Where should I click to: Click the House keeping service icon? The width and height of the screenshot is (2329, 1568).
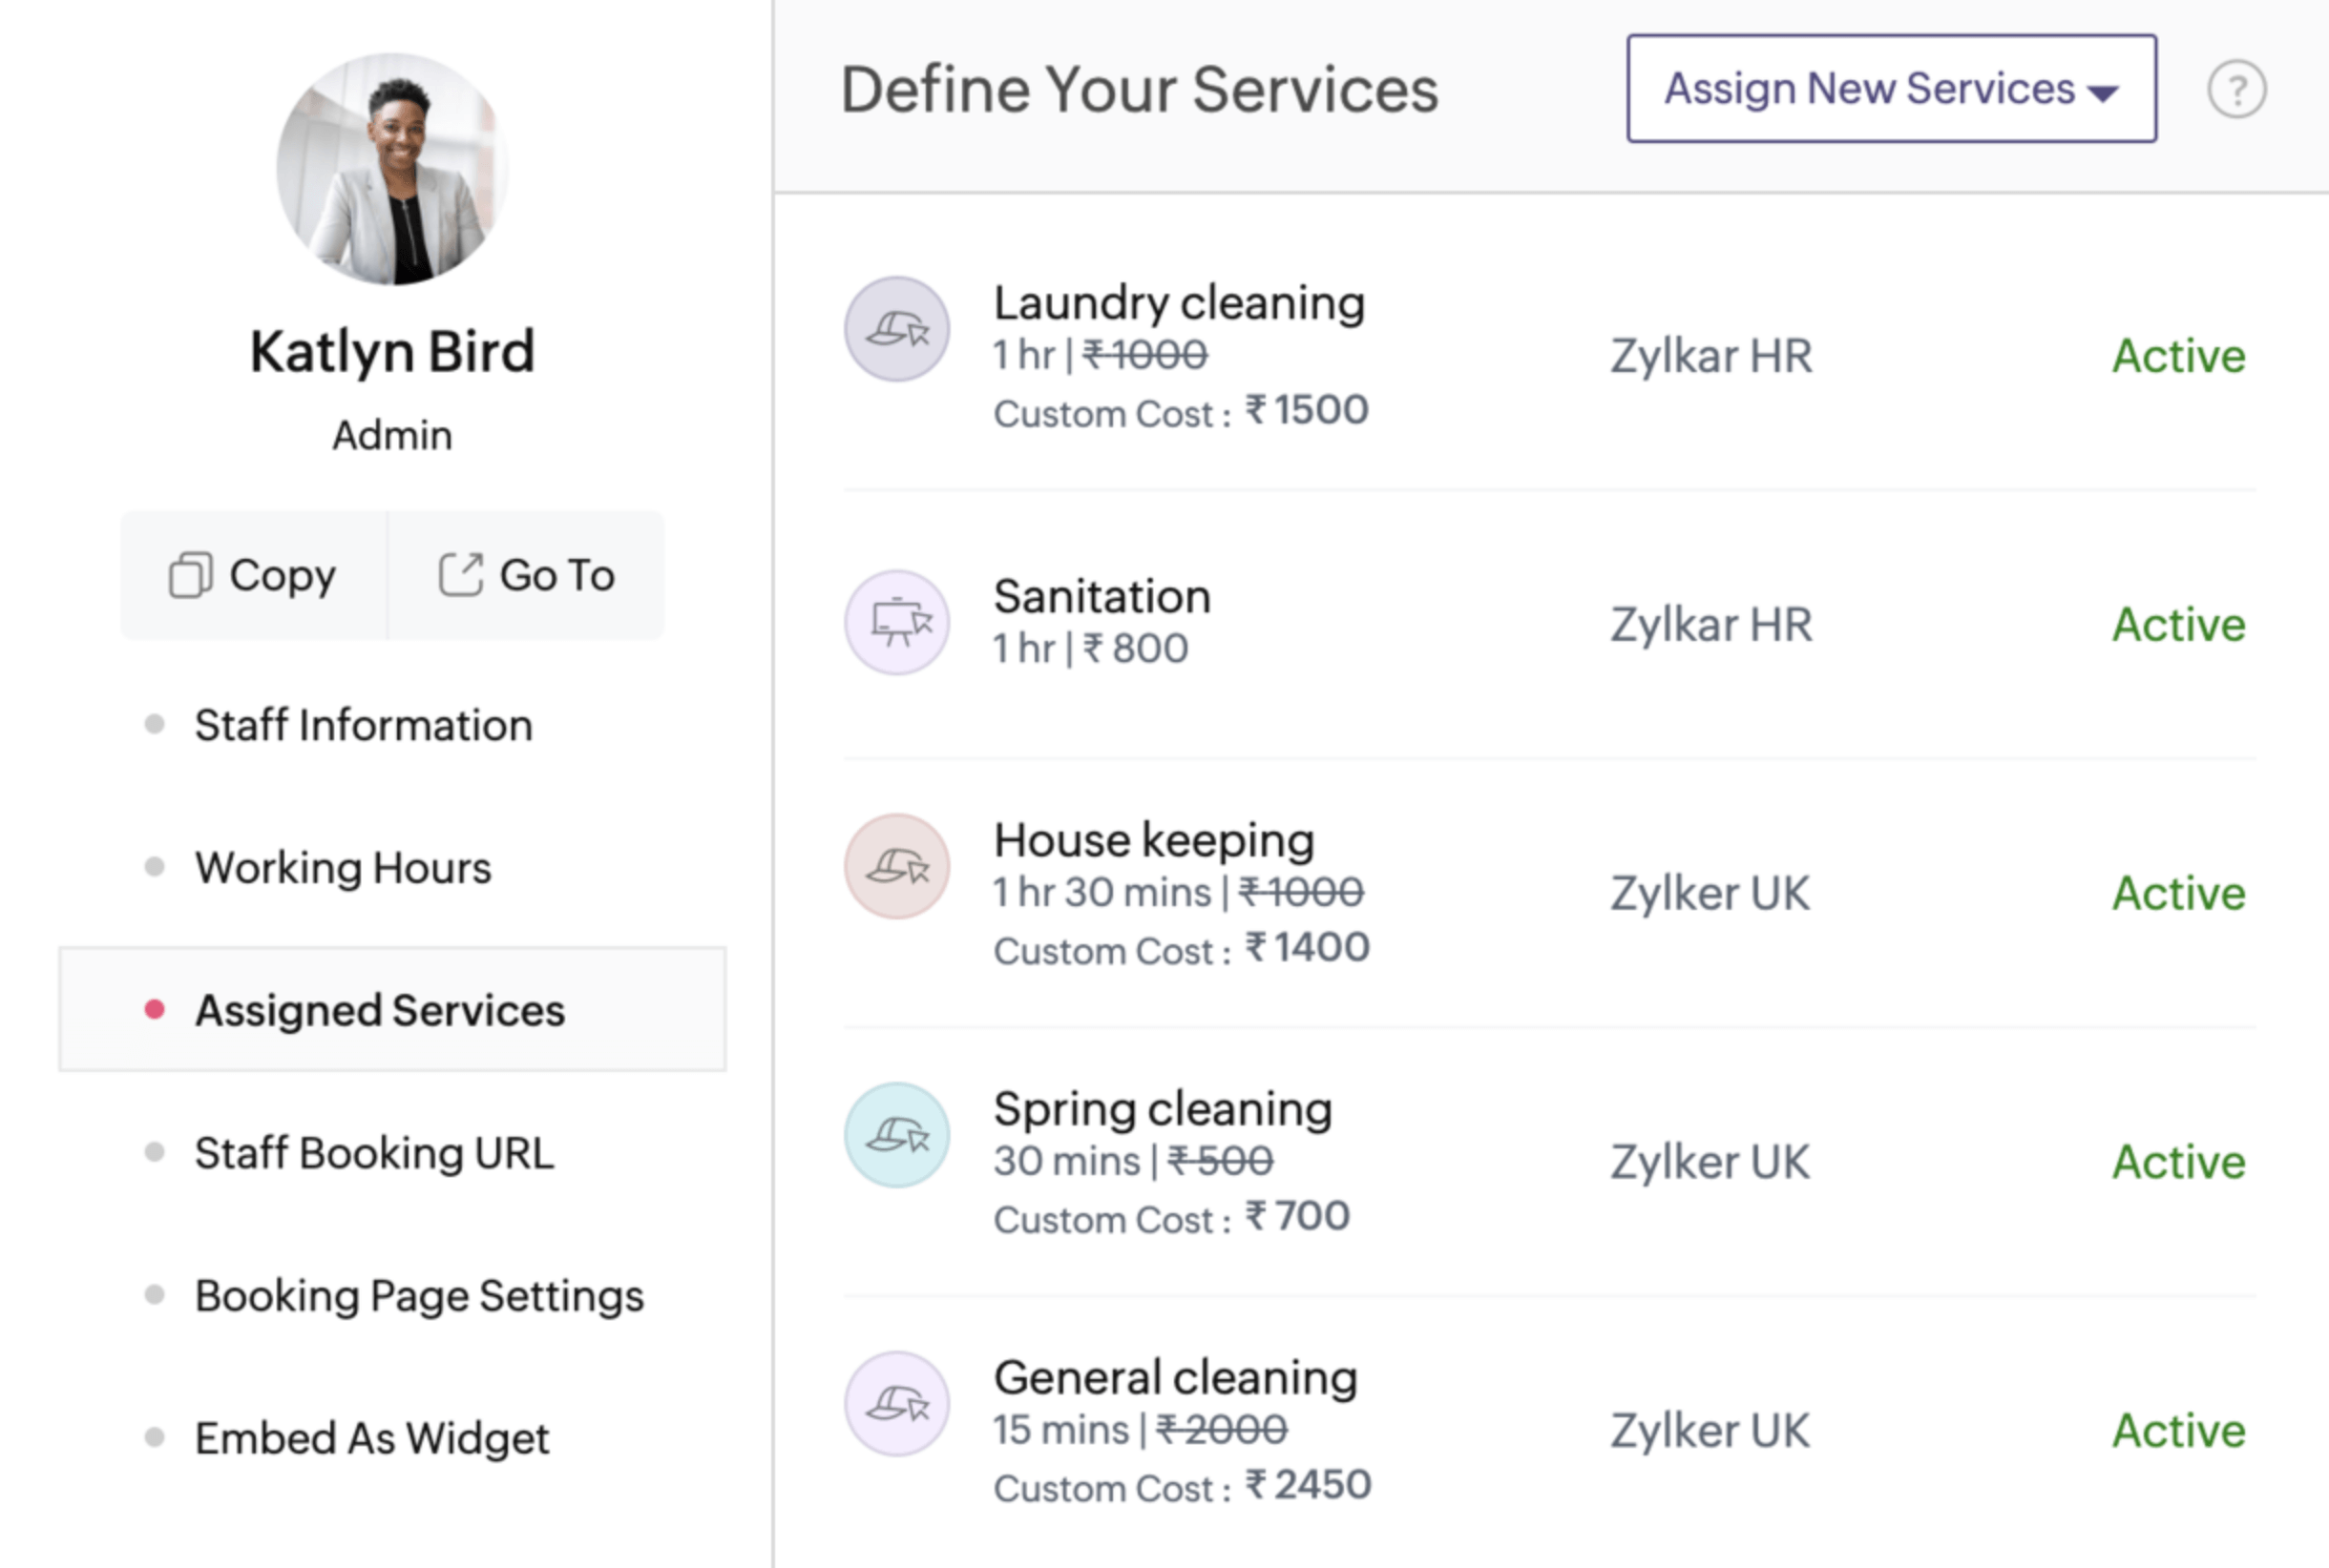tap(897, 866)
